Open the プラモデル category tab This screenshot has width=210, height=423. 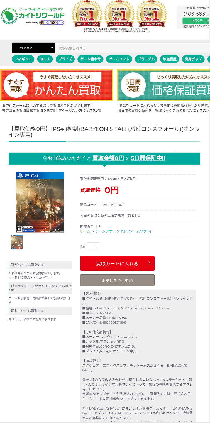coord(146,59)
